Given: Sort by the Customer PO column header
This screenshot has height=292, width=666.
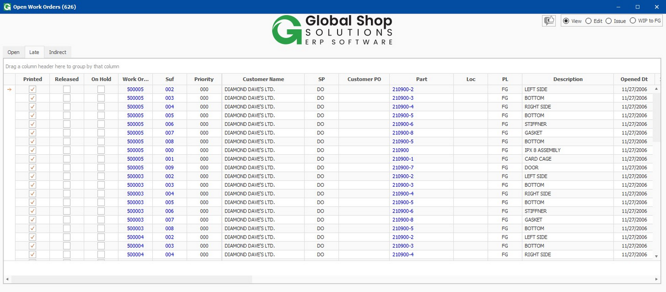Looking at the screenshot, I should [364, 79].
